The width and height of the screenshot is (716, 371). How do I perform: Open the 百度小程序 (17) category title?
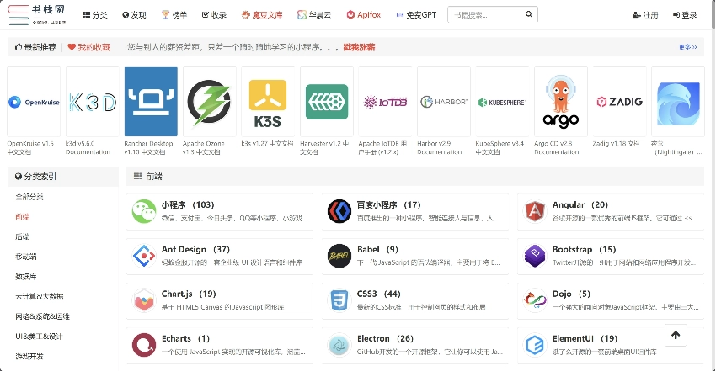tap(388, 205)
